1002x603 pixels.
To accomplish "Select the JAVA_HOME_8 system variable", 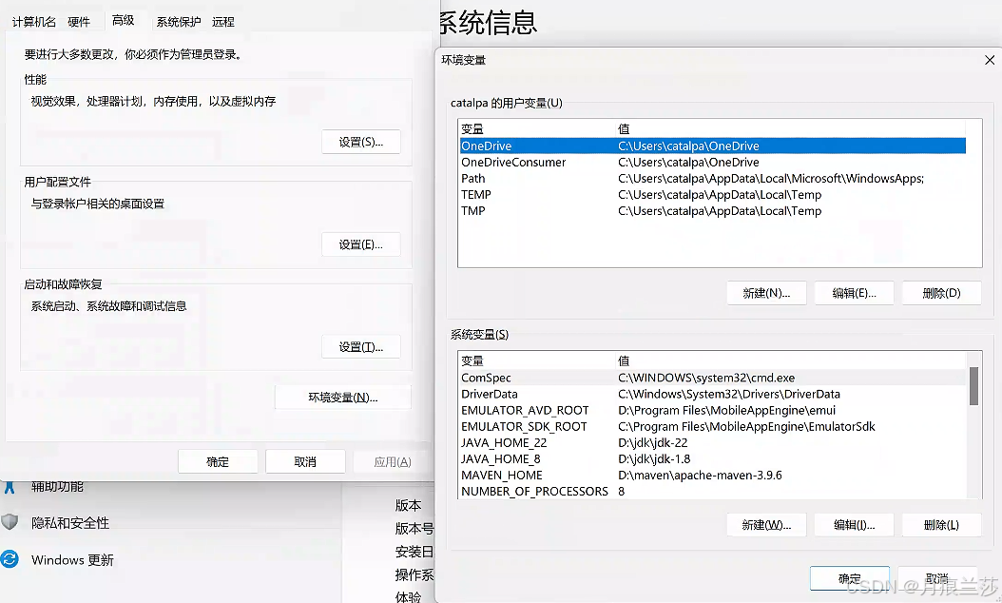I will (712, 459).
